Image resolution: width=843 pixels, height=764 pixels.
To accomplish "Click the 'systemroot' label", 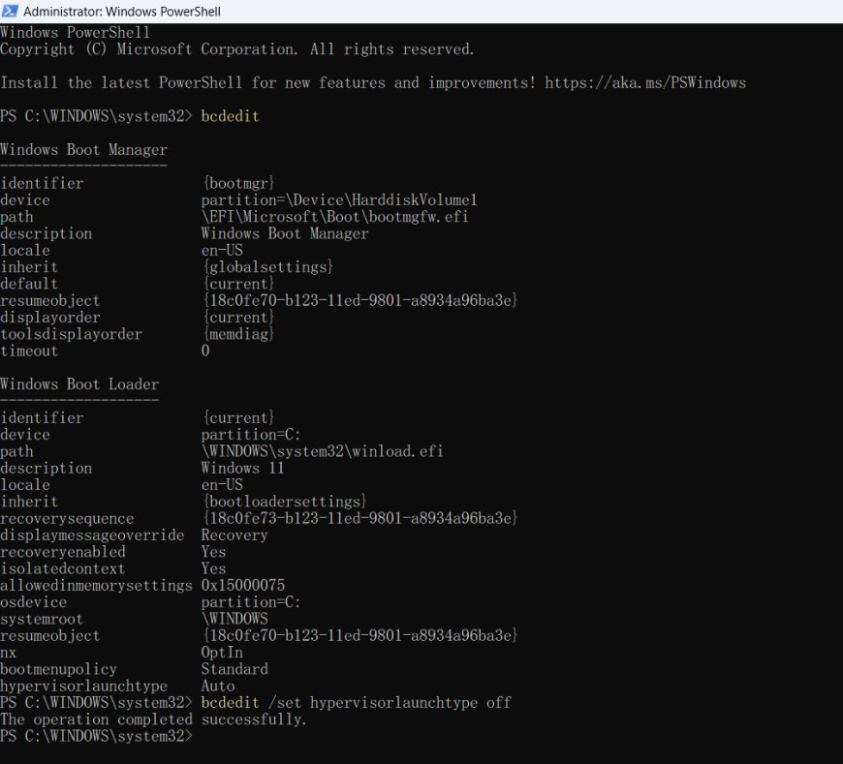I will point(42,619).
